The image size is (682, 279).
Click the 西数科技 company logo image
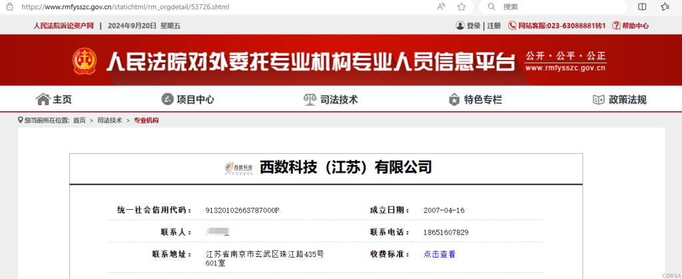[x=239, y=168]
